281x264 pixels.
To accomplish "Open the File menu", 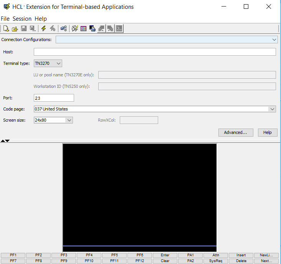I will click(5, 19).
